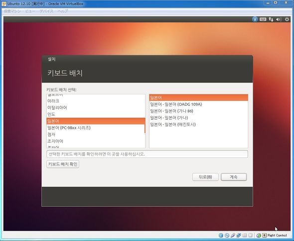The image size is (294, 241).
Task: Open the accessibility menu icon in Ubuntu panel
Action: (x=255, y=19)
